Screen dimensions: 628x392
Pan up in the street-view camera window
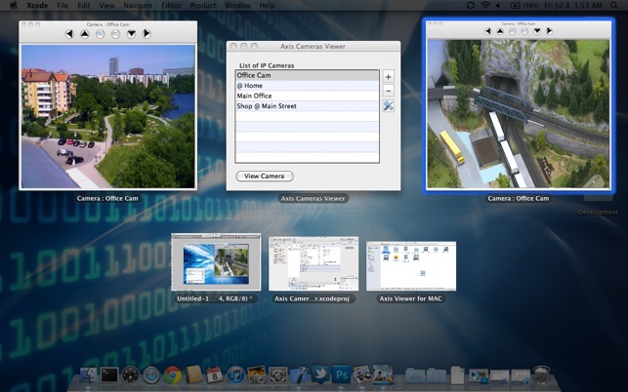[85, 34]
